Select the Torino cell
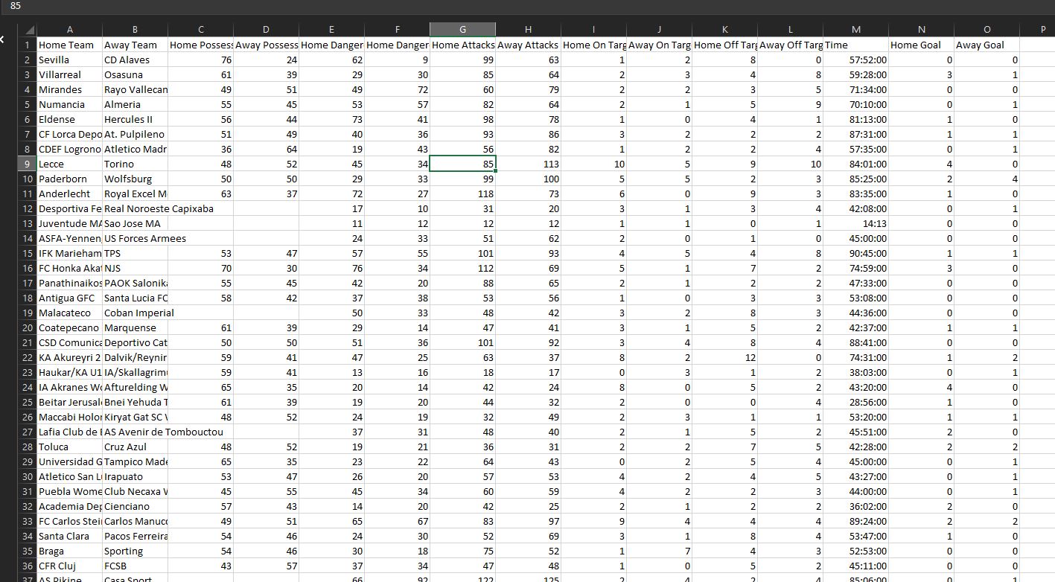Screen dimensions: 1055x582 click(x=135, y=164)
